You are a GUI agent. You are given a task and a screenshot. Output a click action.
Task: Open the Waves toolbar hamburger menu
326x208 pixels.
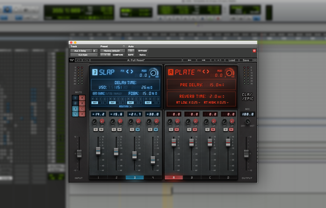click(255, 60)
